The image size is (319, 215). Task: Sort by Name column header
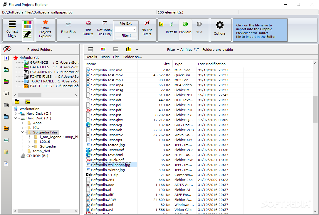[x=111, y=64]
